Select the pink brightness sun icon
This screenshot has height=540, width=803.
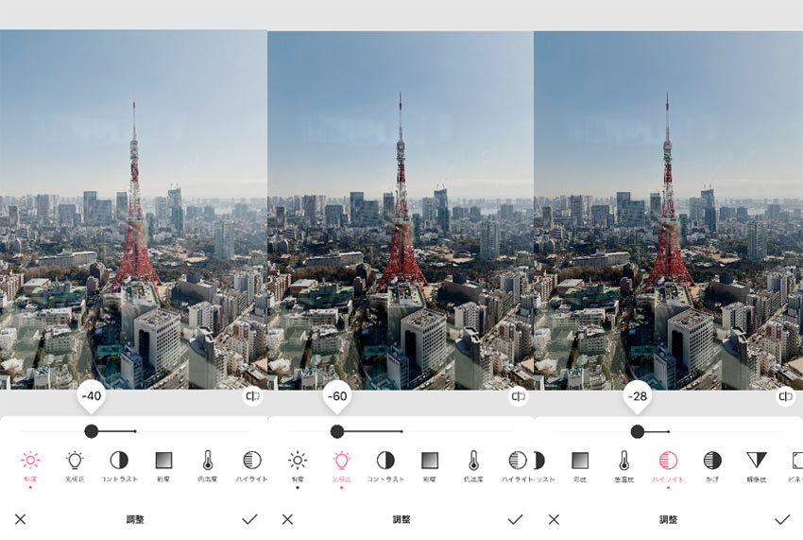point(30,461)
